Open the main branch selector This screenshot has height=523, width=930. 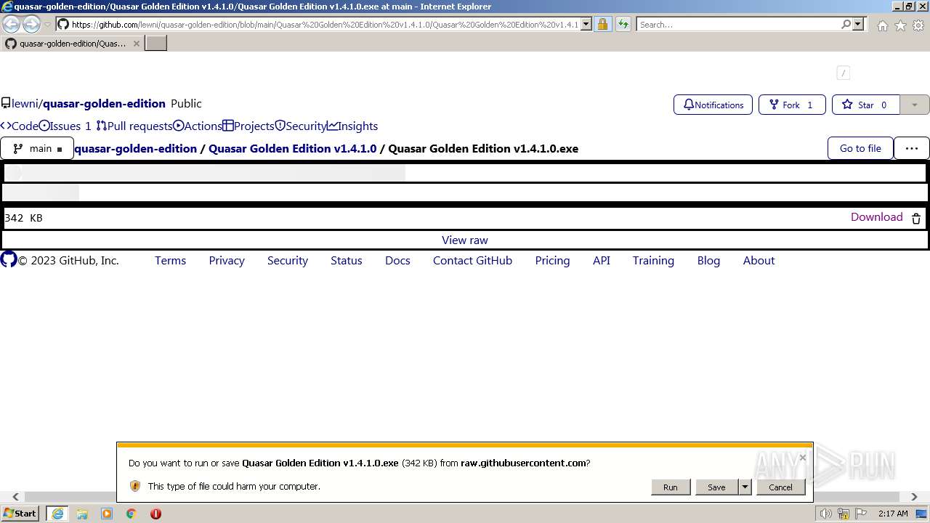coord(37,148)
